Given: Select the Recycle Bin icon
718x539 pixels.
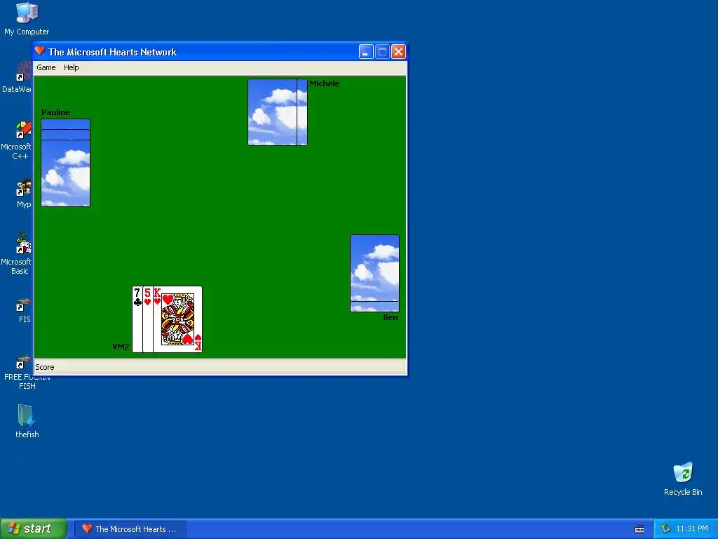Looking at the screenshot, I should tap(683, 479).
